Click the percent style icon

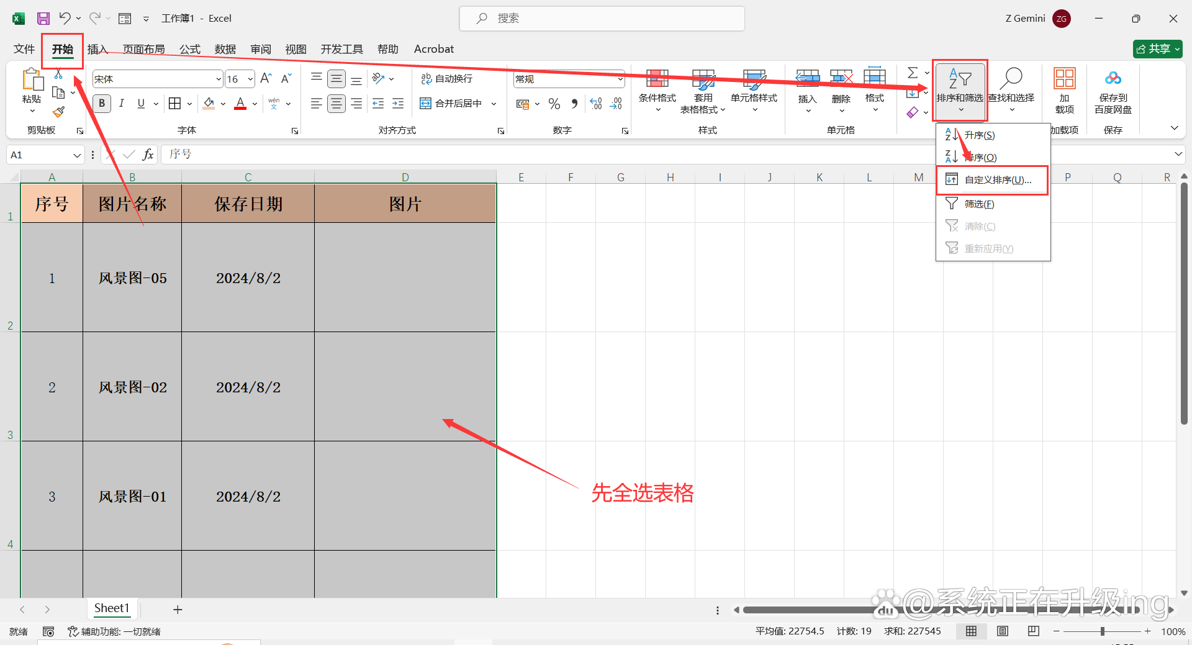pos(554,104)
